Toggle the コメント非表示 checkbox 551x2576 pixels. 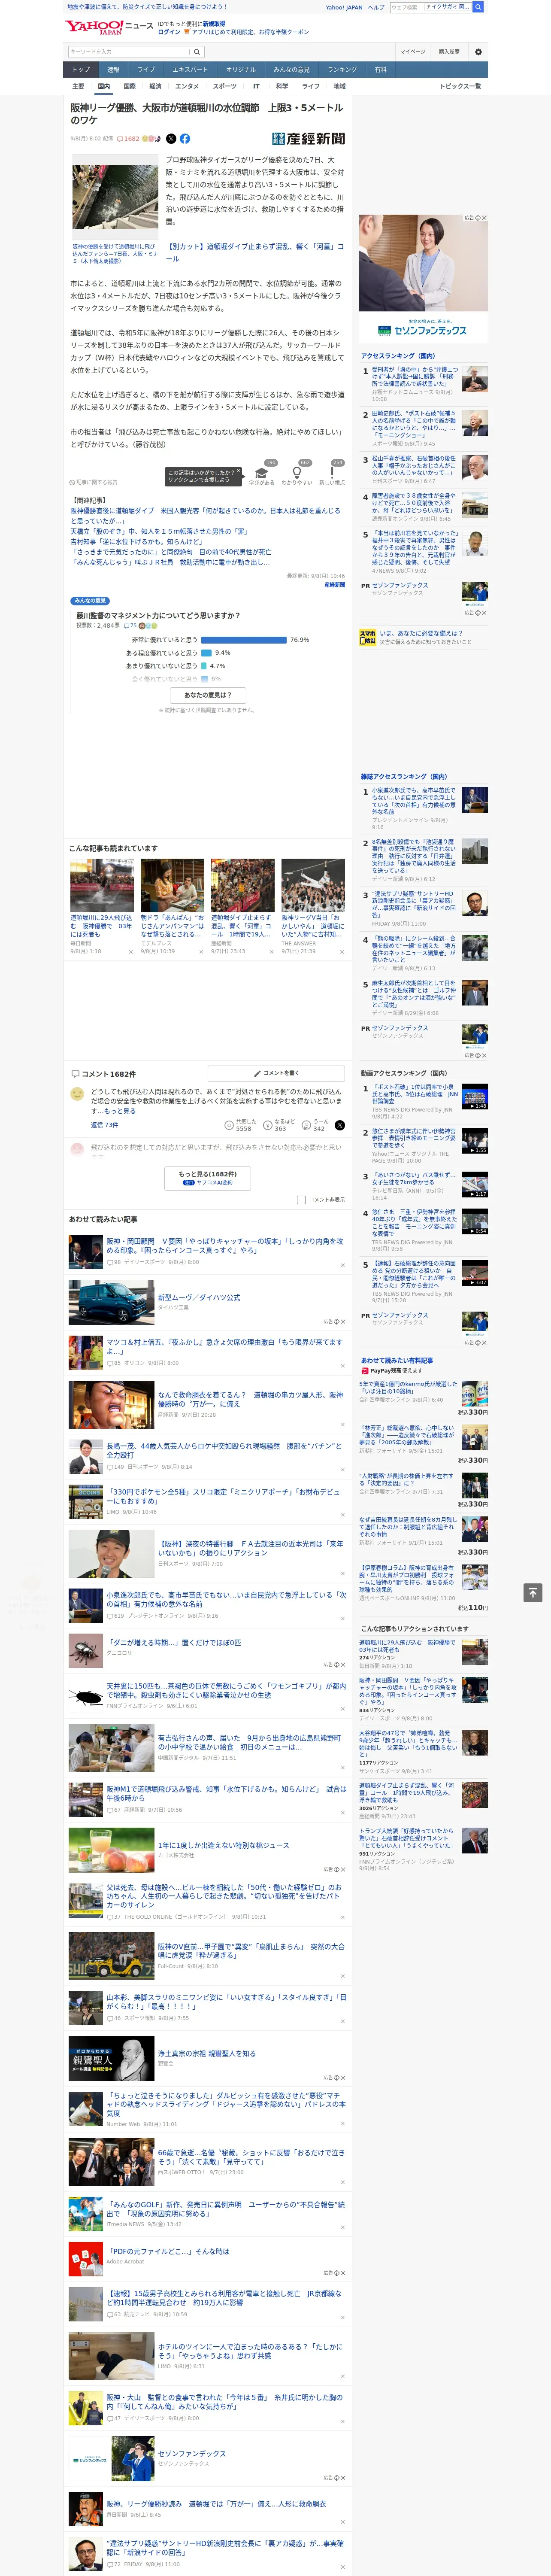tap(301, 1199)
